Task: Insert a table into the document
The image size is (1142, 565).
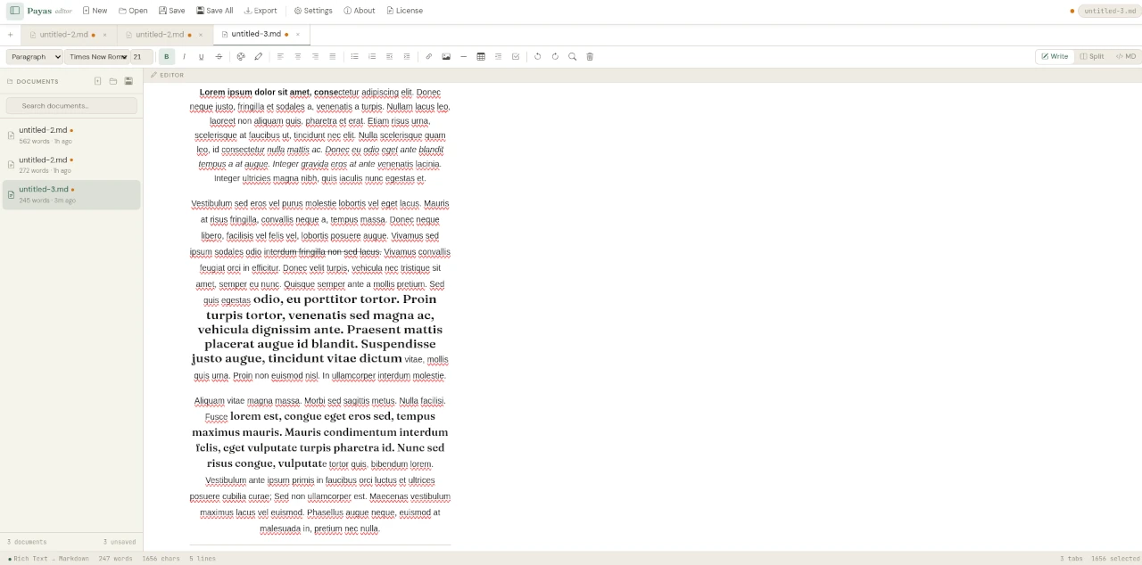Action: coord(481,56)
